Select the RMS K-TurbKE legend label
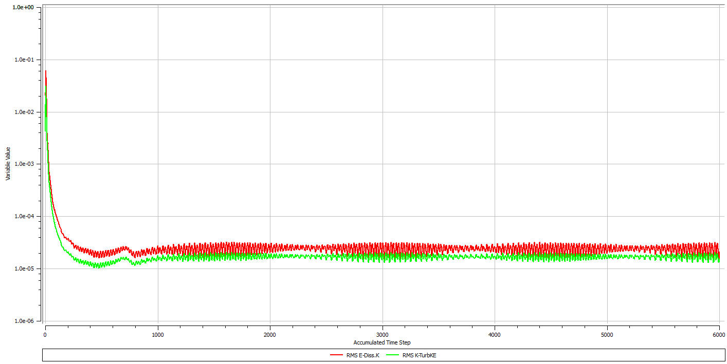The width and height of the screenshot is (727, 364). point(419,355)
